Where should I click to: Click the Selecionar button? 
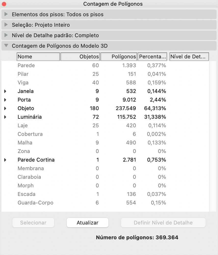(33, 223)
